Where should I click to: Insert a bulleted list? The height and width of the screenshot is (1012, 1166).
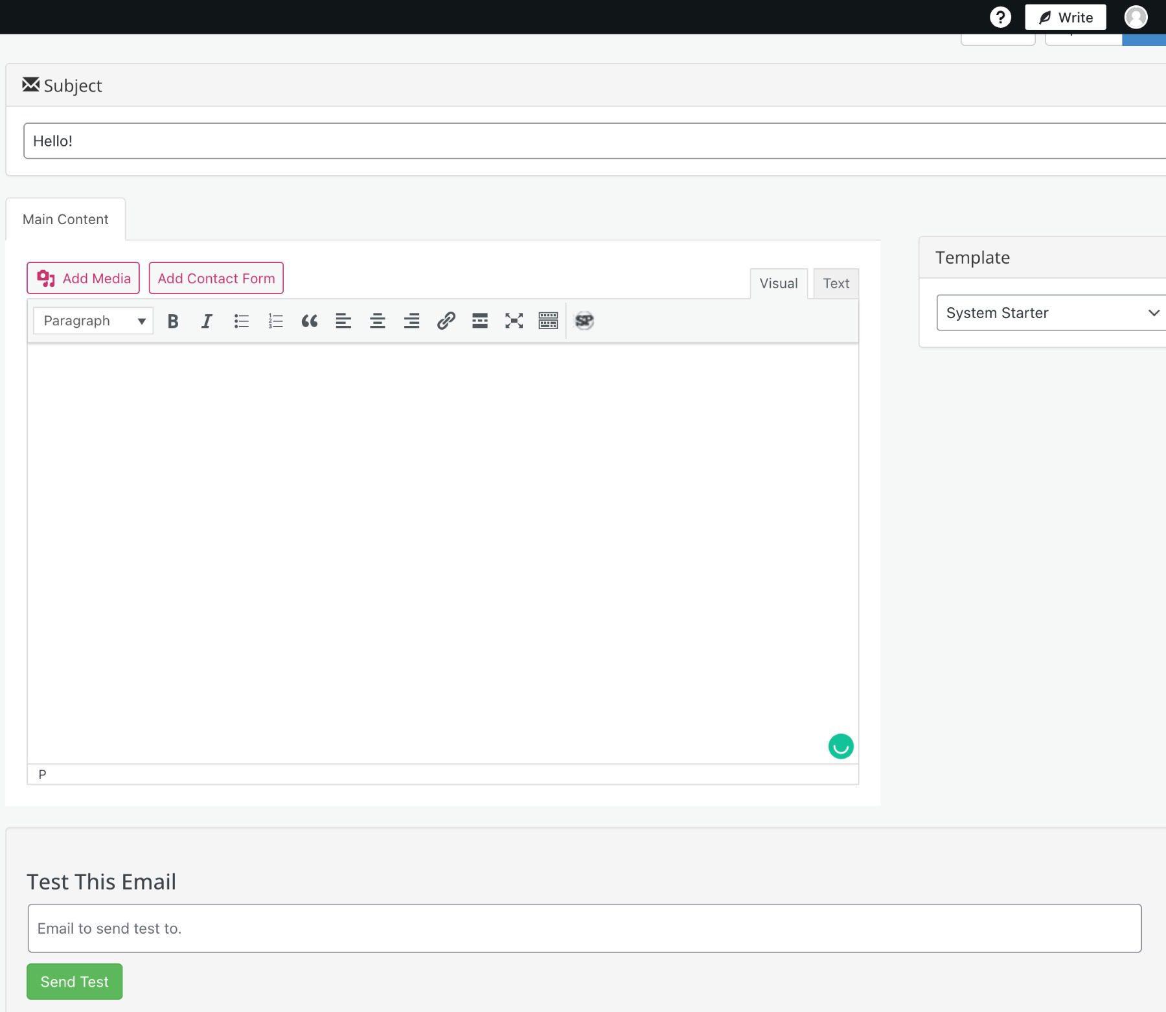tap(241, 320)
